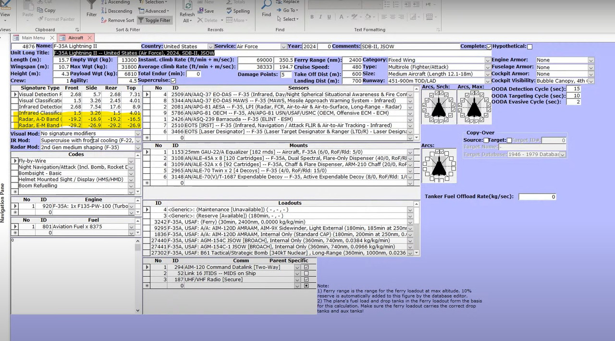
Task: Click the Helmet Mounted Sight code row
Action: tap(74, 180)
